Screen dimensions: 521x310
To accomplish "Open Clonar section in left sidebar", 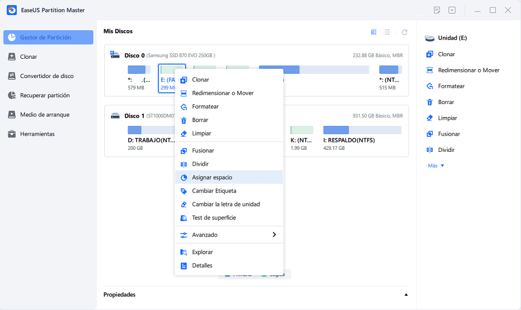I will click(x=48, y=57).
